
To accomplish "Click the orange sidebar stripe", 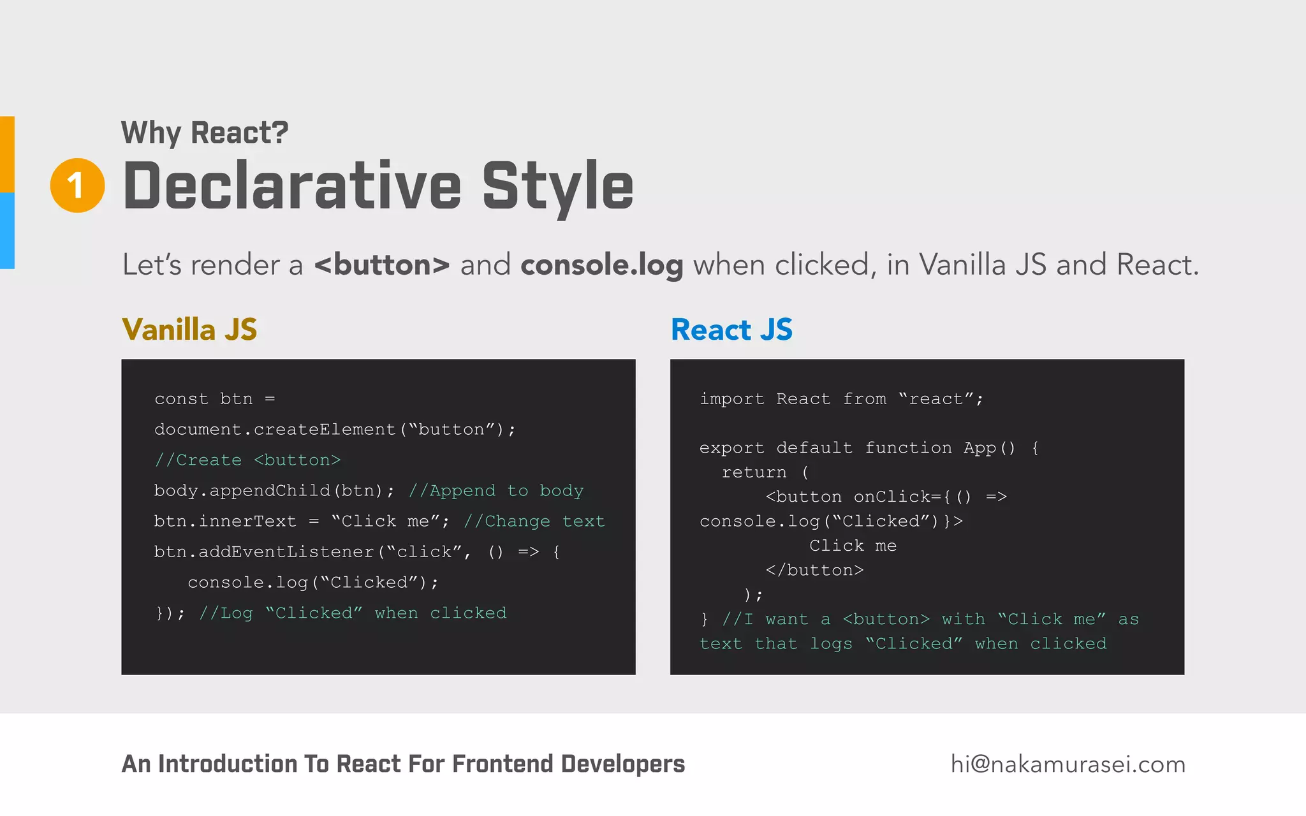I will [7, 154].
